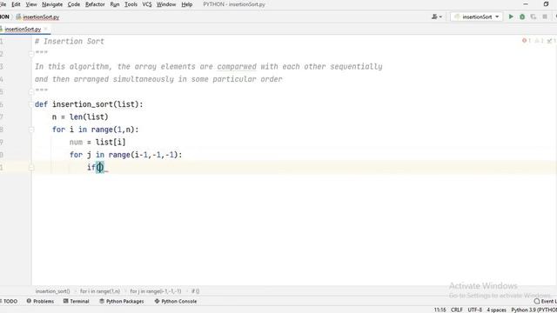557x313 pixels.
Task: Click the Python Packages tab icon
Action: point(102,301)
